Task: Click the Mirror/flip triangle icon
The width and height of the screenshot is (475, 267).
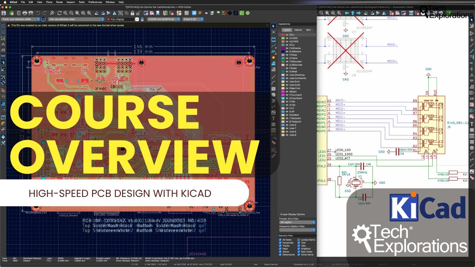Action: click(x=115, y=13)
